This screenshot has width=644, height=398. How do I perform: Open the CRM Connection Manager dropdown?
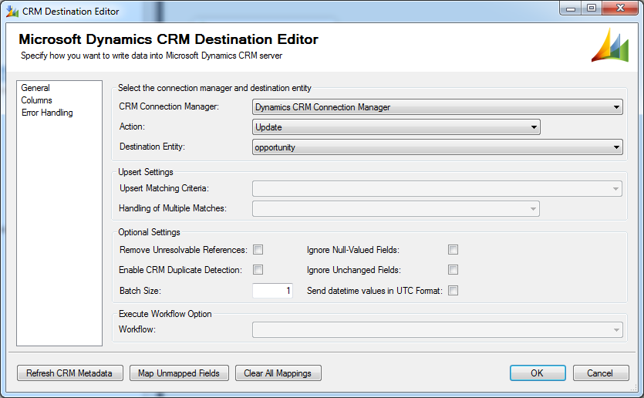(437, 107)
